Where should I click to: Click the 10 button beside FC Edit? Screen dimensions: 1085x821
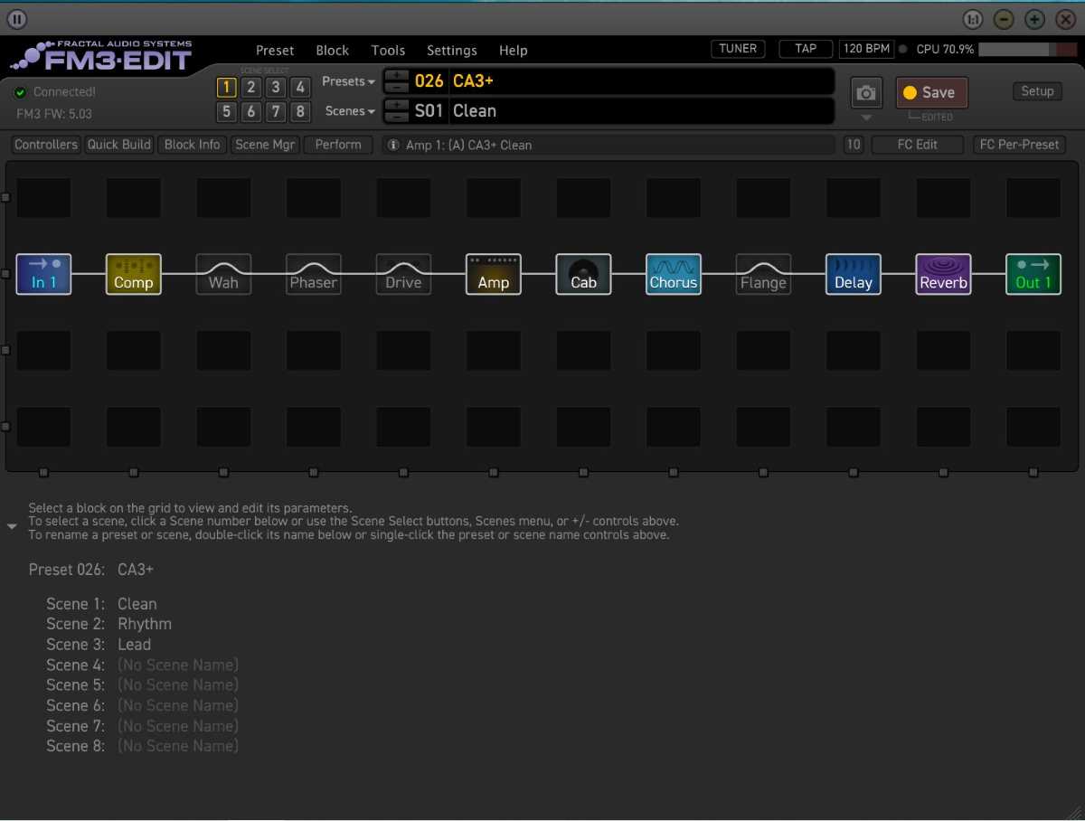[x=854, y=145]
